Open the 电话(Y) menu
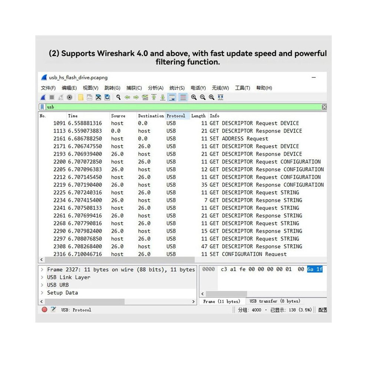The width and height of the screenshot is (367, 367). point(198,88)
